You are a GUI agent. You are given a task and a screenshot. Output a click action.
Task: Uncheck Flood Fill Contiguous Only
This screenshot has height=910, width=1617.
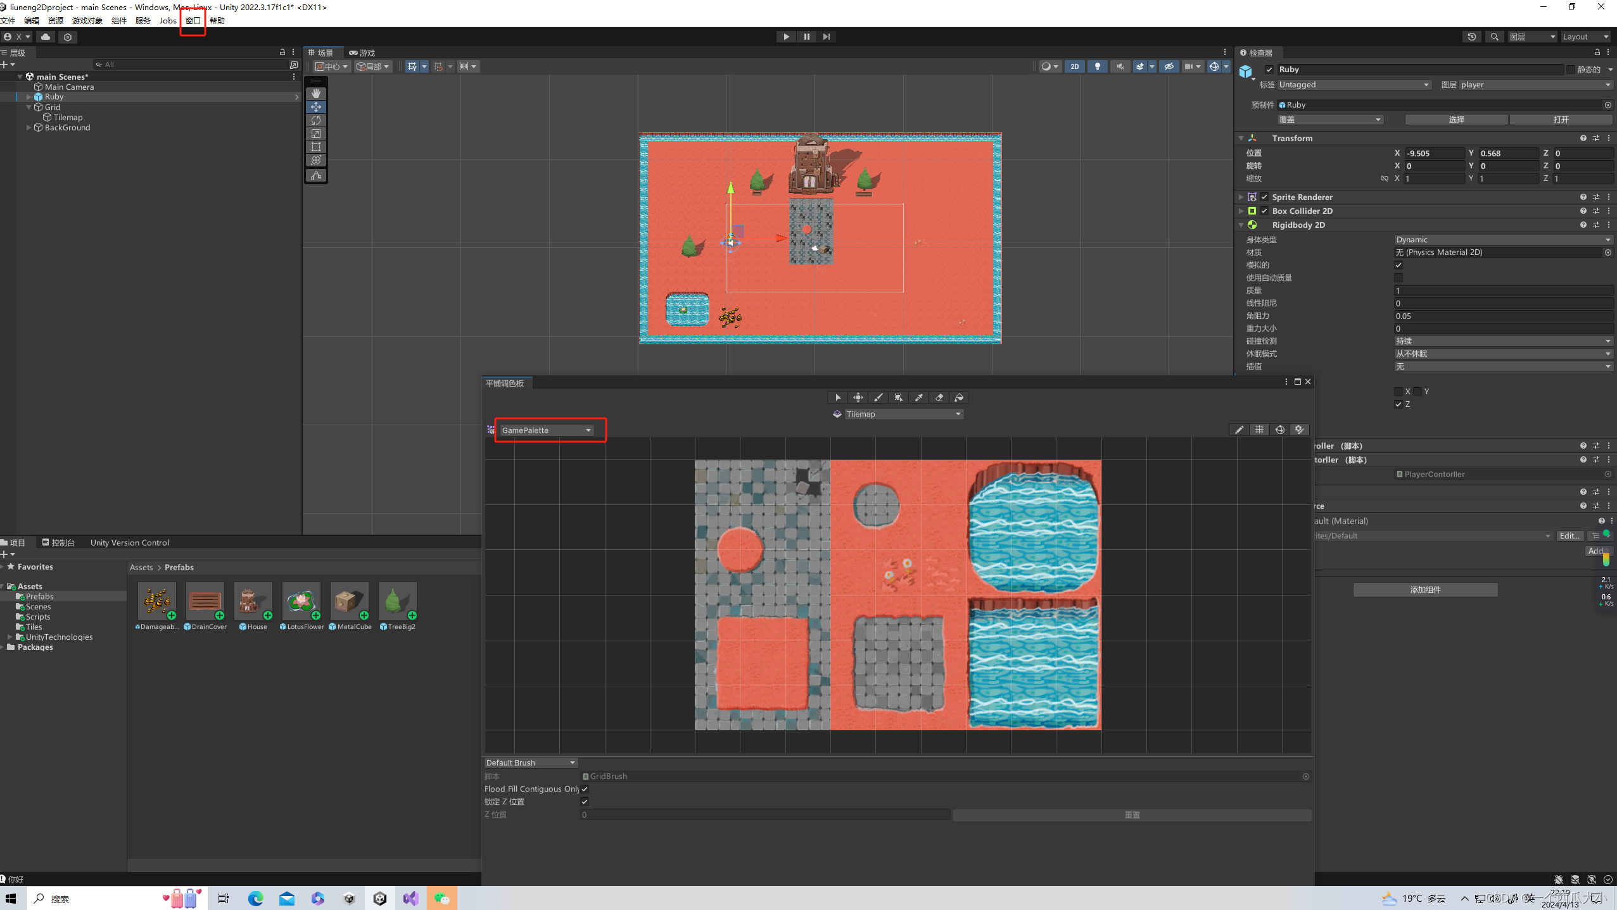click(x=585, y=789)
